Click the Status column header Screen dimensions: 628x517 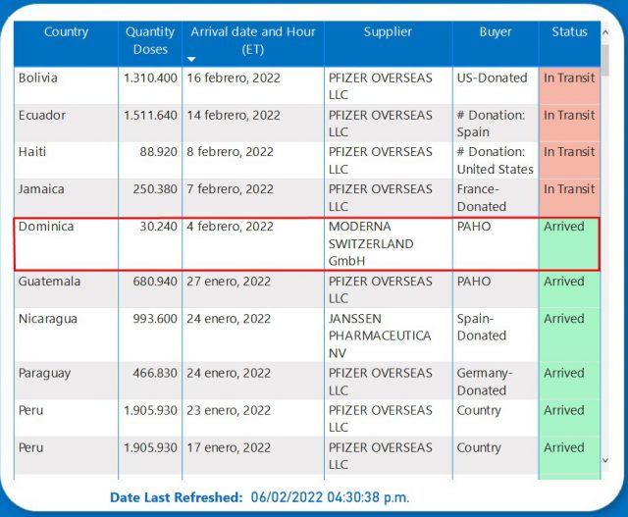(568, 32)
